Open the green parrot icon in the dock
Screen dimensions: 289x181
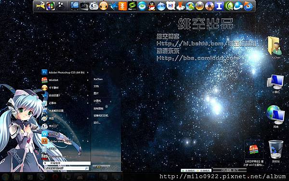[190, 6]
